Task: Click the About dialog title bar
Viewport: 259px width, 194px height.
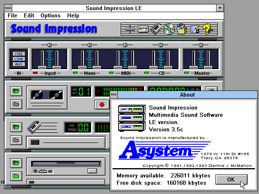Action: [x=187, y=95]
